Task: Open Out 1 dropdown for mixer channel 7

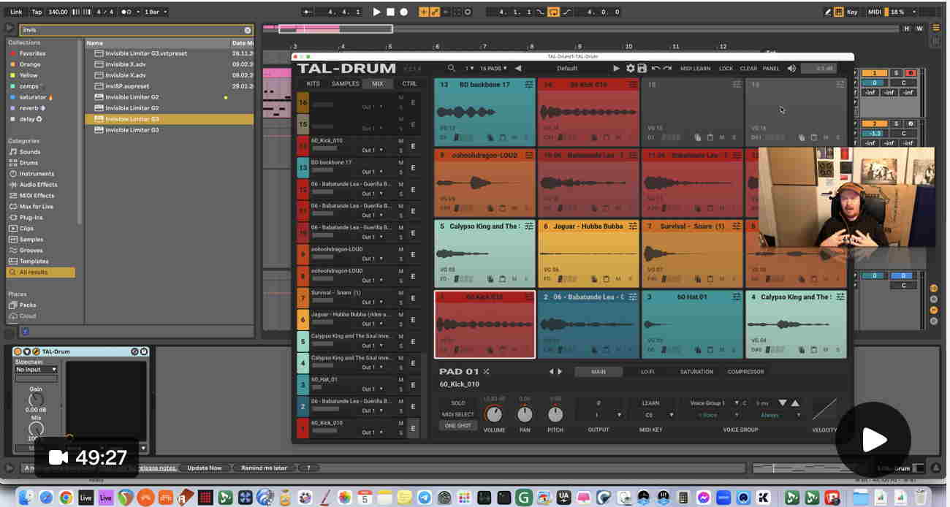Action: (x=371, y=302)
